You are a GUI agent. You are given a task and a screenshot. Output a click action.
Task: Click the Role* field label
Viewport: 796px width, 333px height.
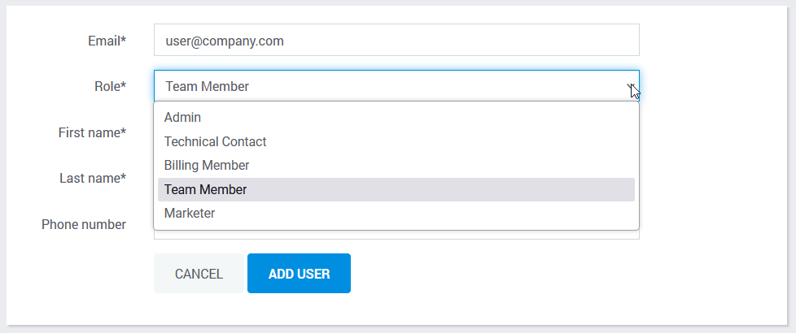coord(110,87)
